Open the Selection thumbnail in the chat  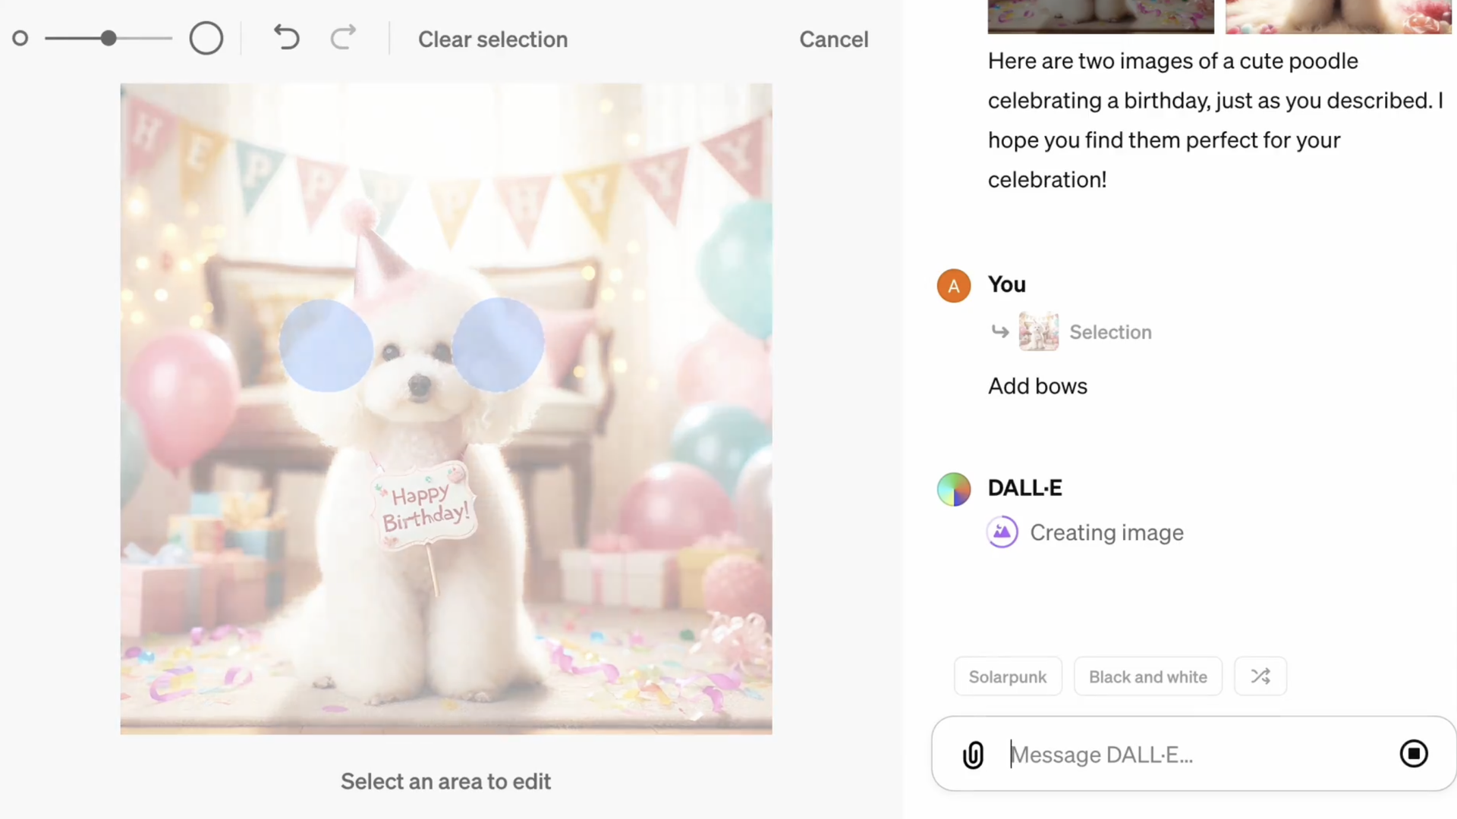[1038, 331]
